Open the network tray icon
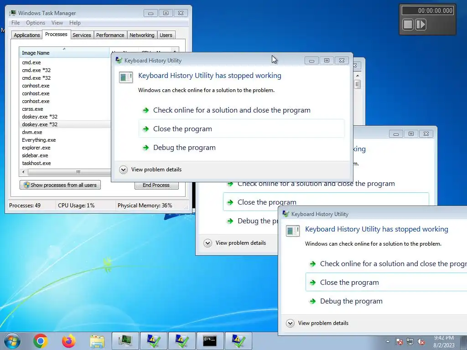 pyautogui.click(x=410, y=342)
